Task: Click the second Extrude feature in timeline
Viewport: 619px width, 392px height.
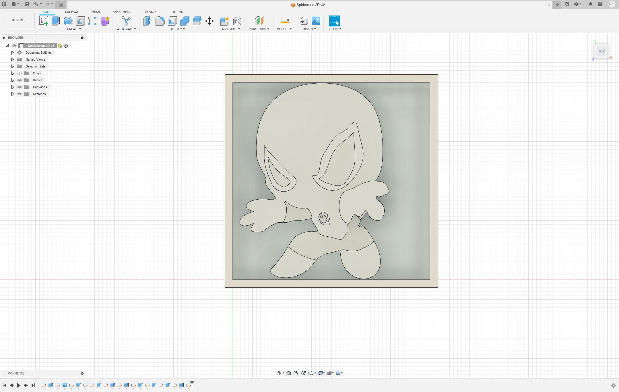Action: coord(78,385)
